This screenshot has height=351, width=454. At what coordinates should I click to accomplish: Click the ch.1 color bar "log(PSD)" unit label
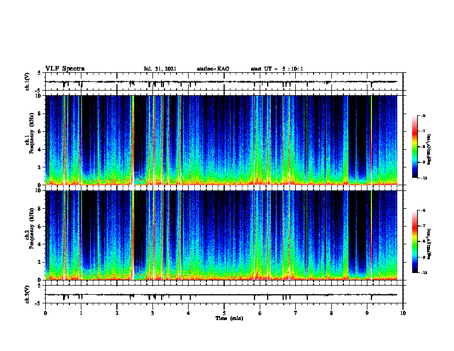(x=429, y=150)
